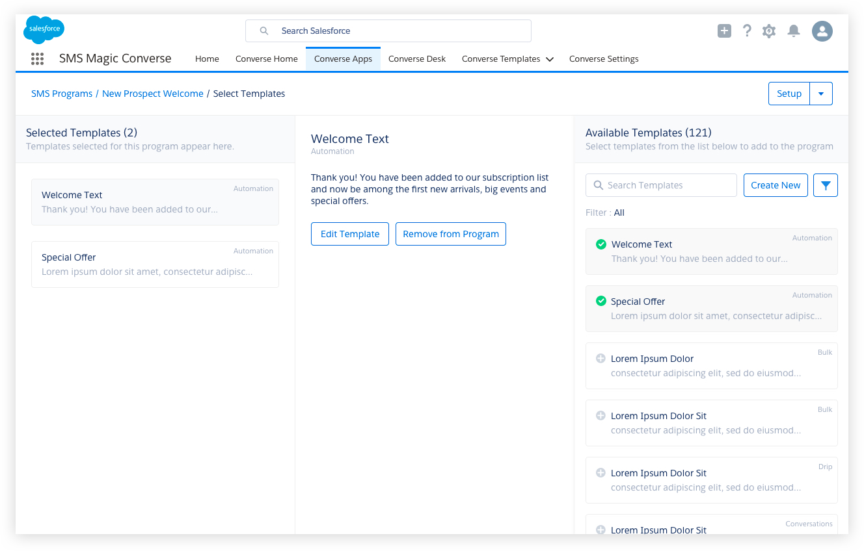Click the Edit Template button
864x551 pixels.
tap(350, 234)
